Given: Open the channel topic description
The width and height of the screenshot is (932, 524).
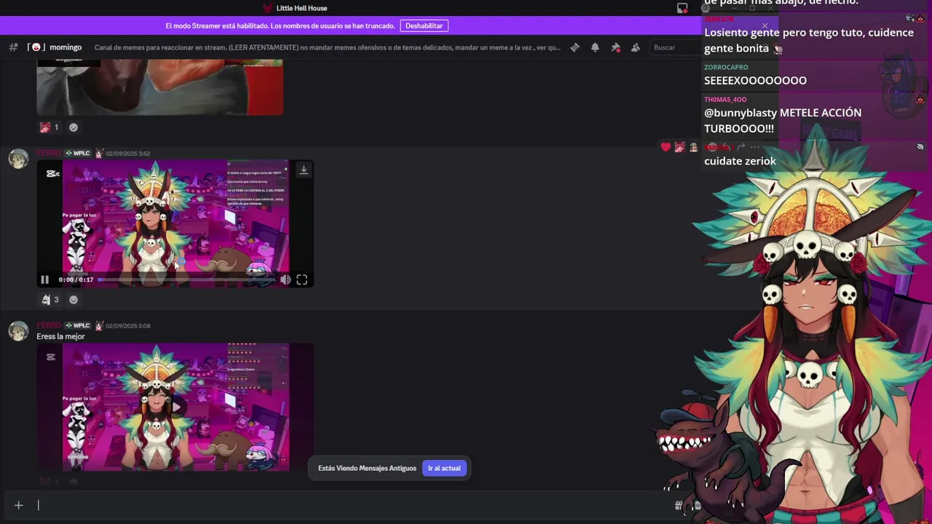Looking at the screenshot, I should [x=328, y=47].
